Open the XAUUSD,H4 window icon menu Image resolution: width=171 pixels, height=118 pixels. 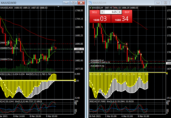pos(90,3)
